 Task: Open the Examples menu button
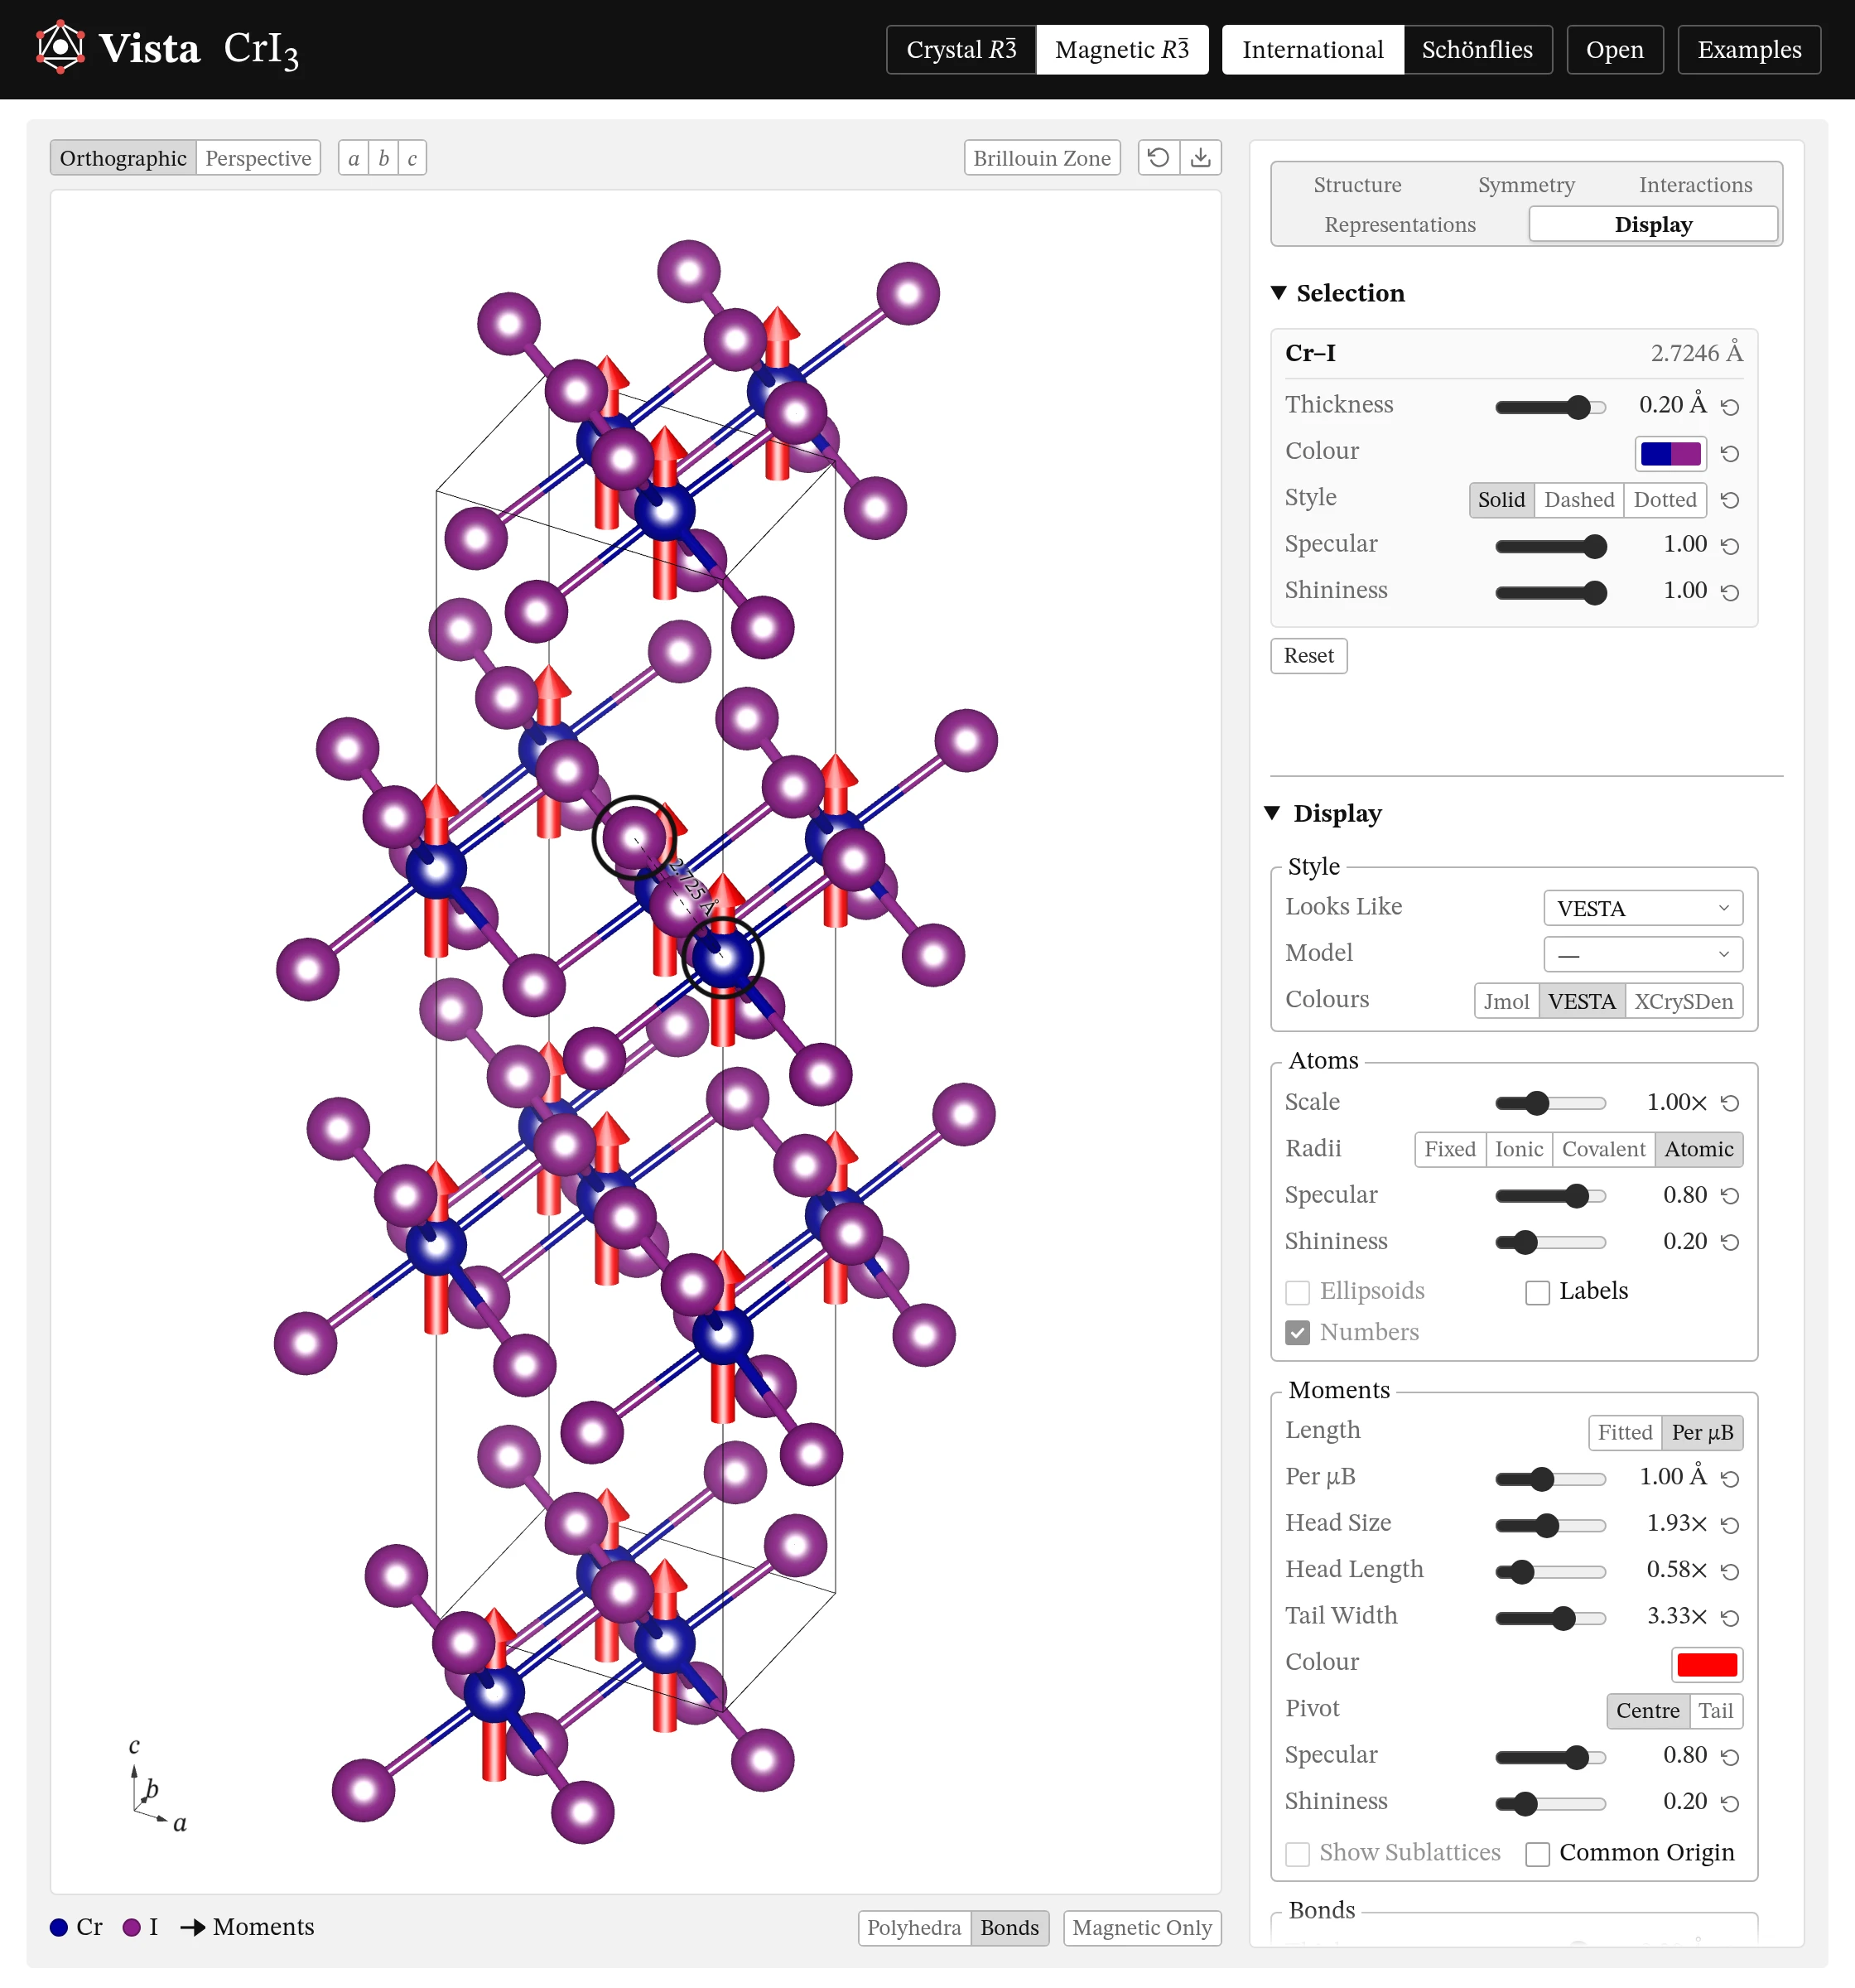(1749, 50)
